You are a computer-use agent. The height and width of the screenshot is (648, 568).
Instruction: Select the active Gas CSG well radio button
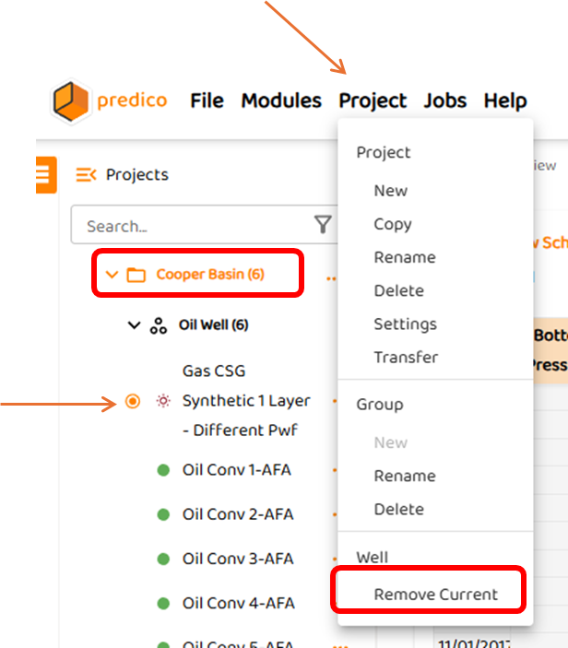133,401
